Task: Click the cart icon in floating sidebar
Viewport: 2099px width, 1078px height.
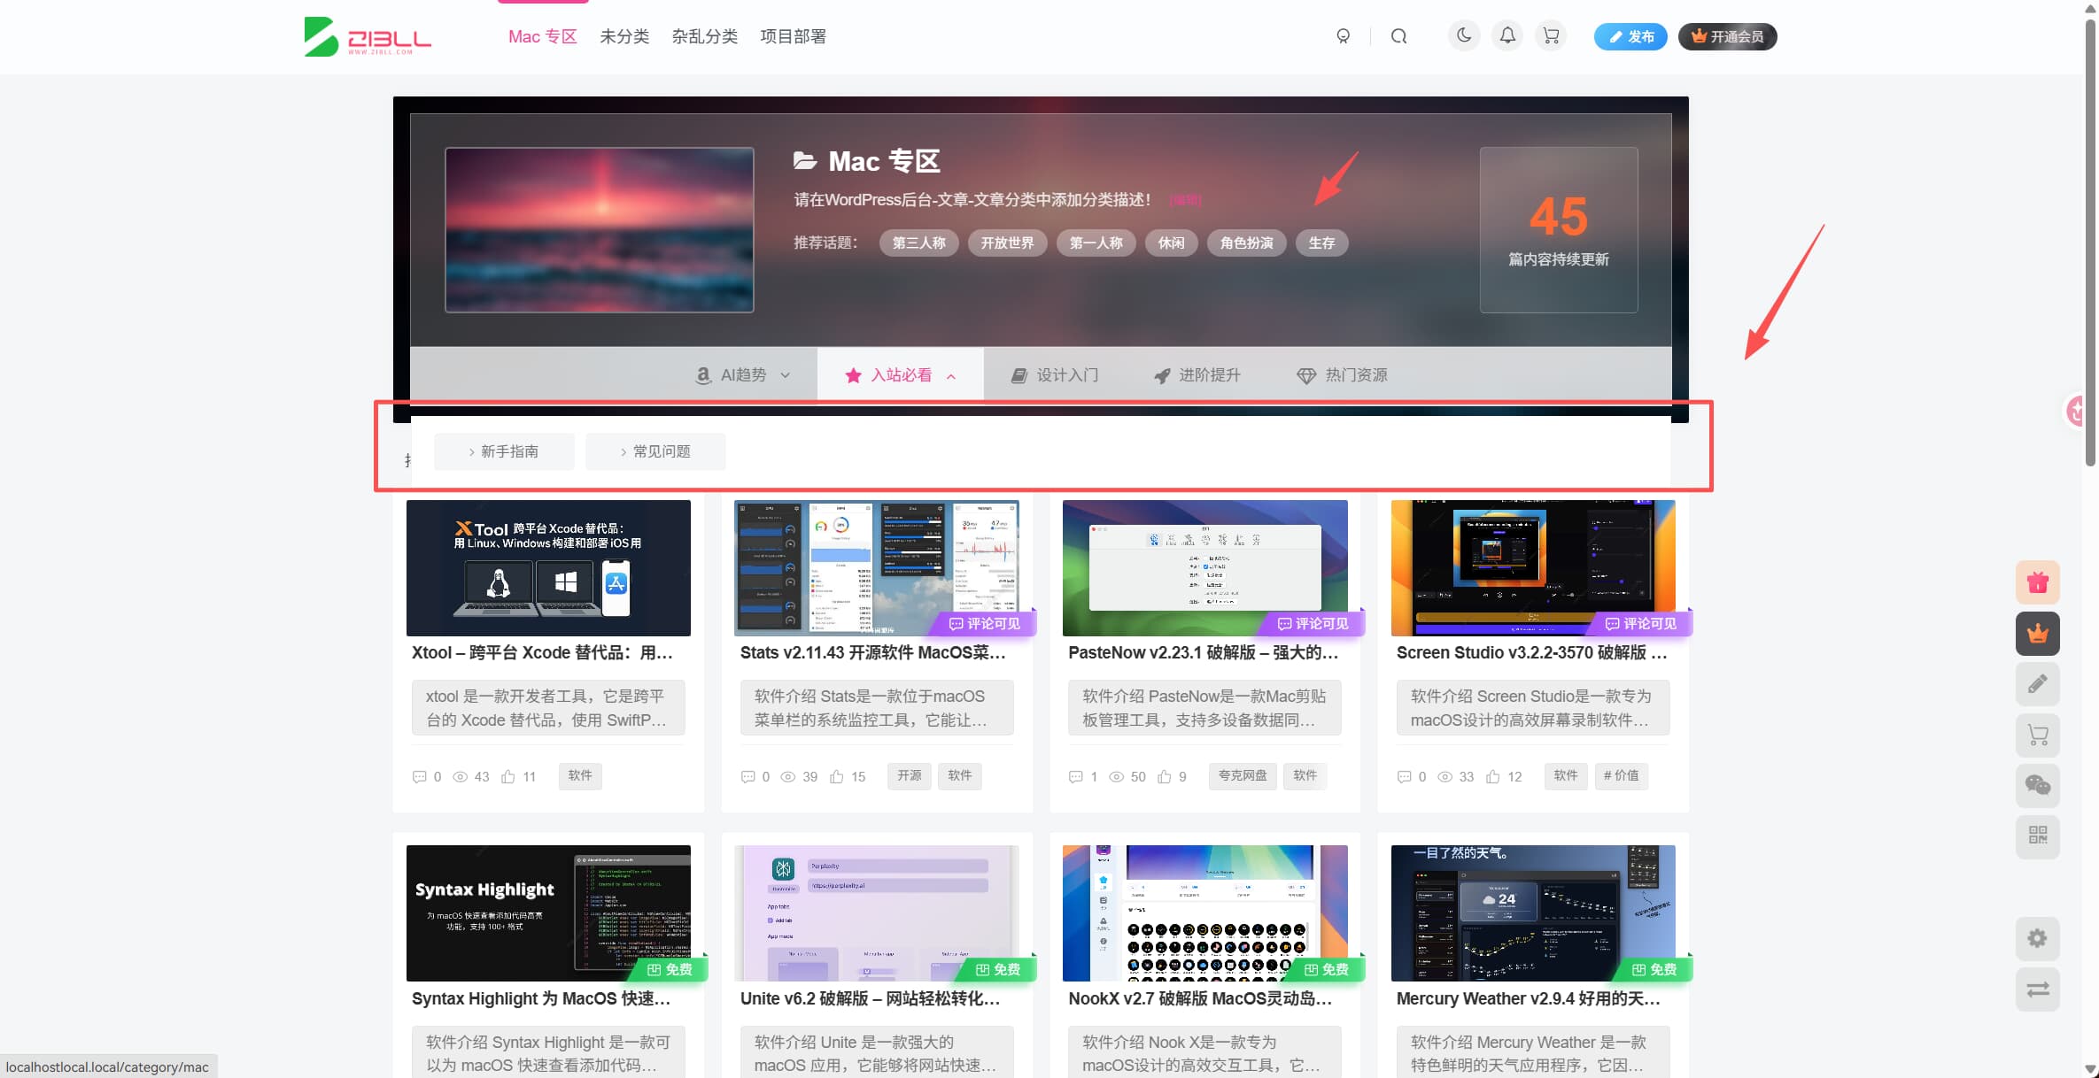Action: tap(2038, 735)
